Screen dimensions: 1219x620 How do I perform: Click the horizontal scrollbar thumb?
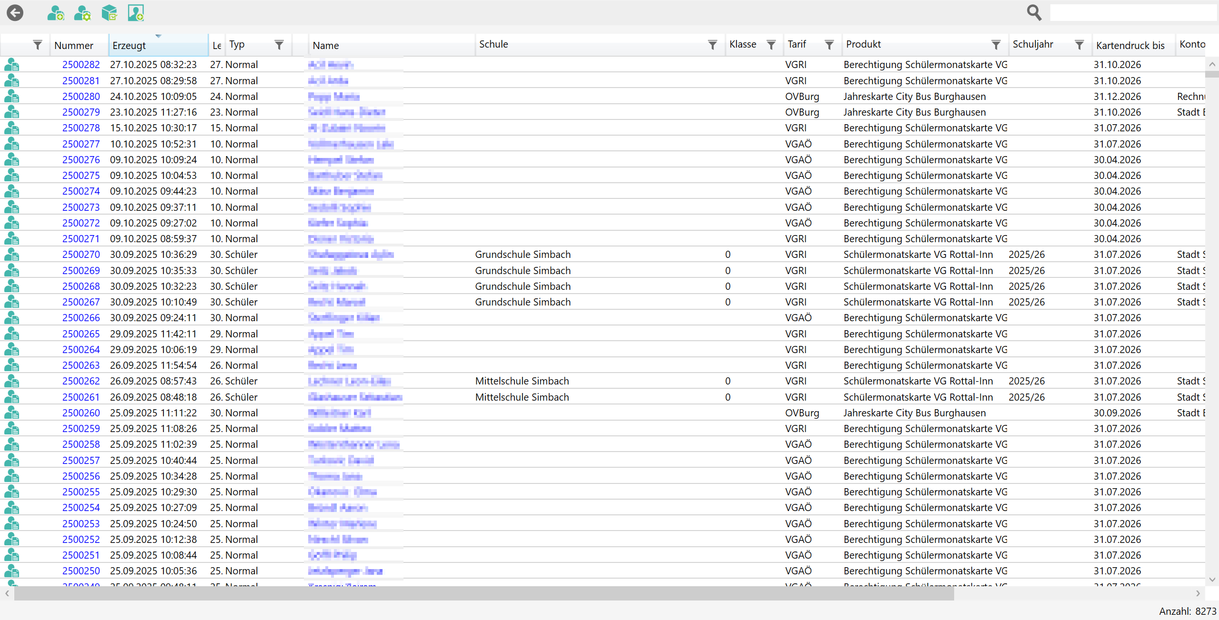click(x=484, y=593)
